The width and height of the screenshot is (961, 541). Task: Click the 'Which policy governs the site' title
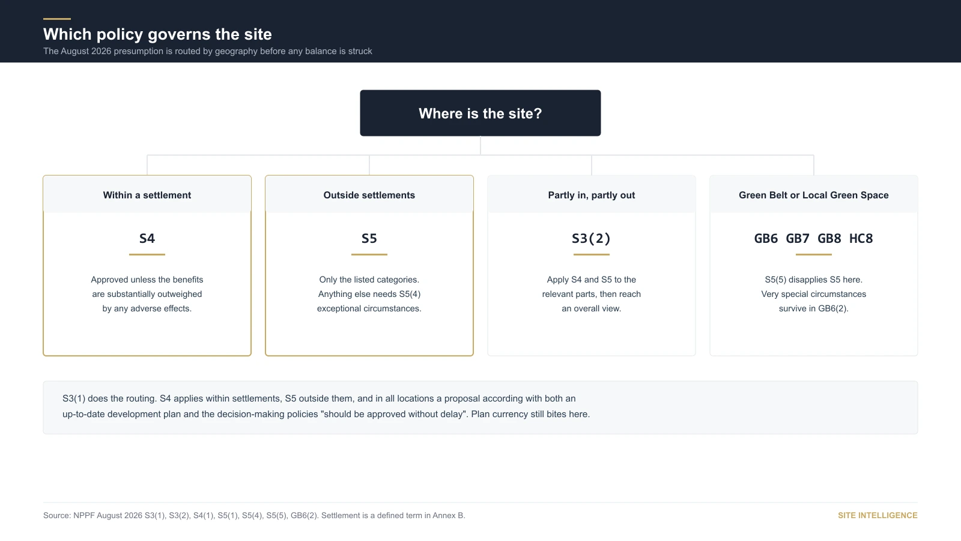[157, 34]
